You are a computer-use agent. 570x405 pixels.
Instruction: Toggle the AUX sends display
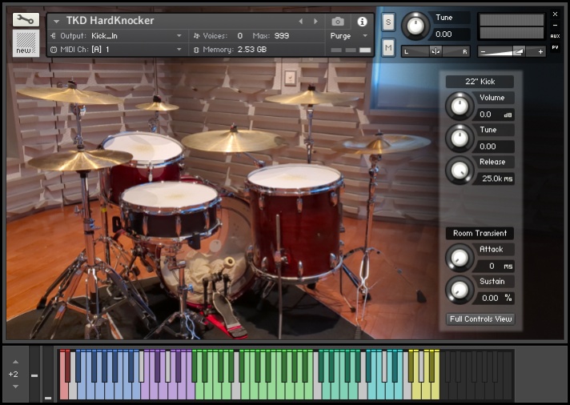[555, 36]
